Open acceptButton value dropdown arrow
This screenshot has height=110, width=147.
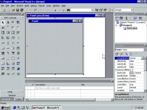click(x=142, y=58)
